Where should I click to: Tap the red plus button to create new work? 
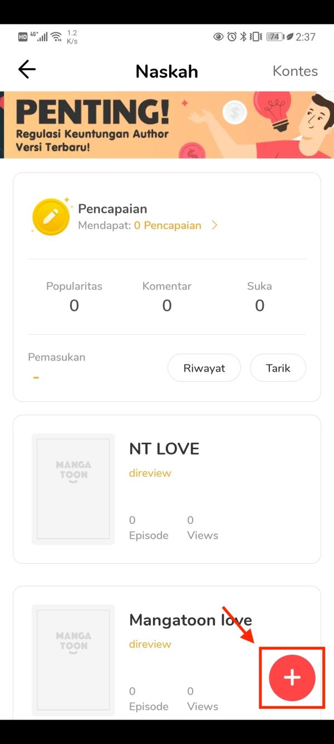pos(292,678)
